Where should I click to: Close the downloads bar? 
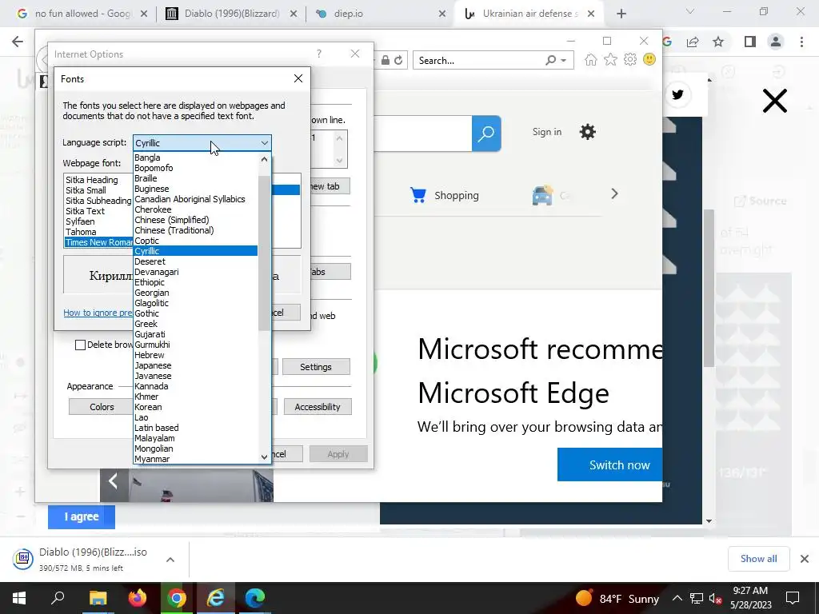coord(805,559)
